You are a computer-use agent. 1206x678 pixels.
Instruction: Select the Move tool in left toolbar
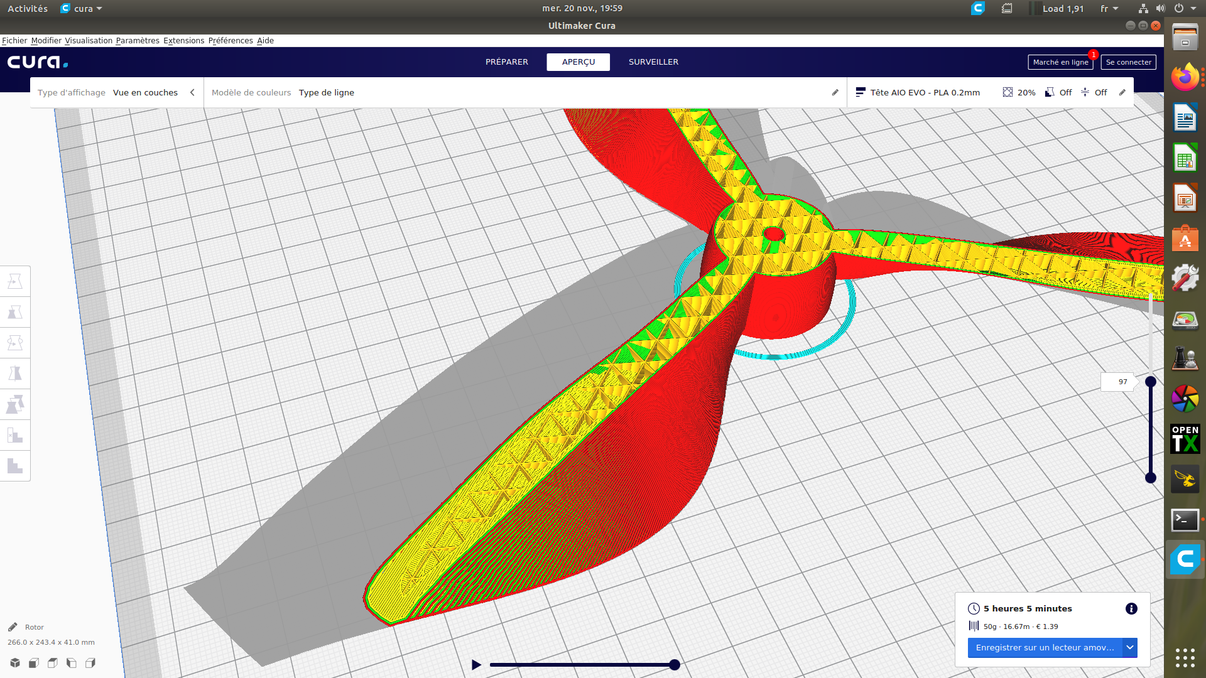[15, 281]
